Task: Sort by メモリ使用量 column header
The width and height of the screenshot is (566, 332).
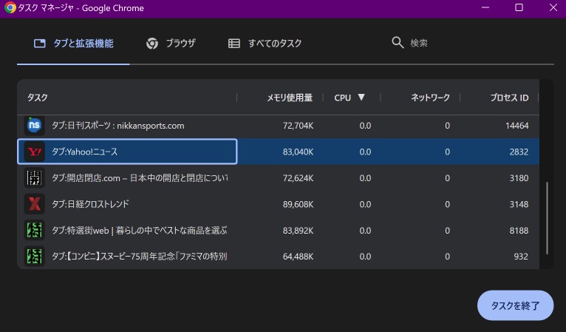Action: (x=290, y=98)
